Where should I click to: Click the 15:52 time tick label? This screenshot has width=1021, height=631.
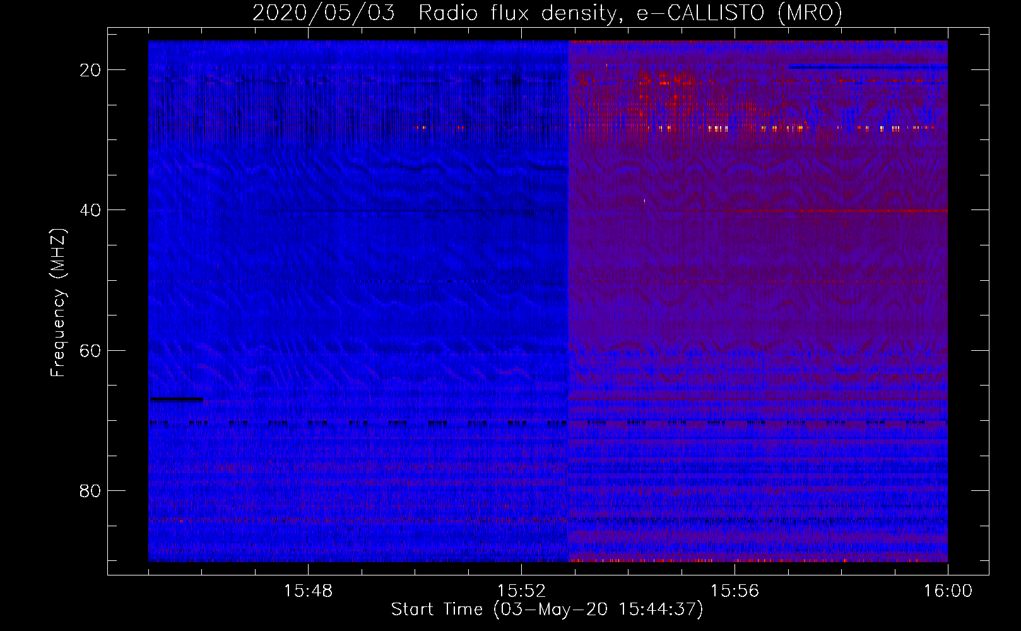coord(521,591)
